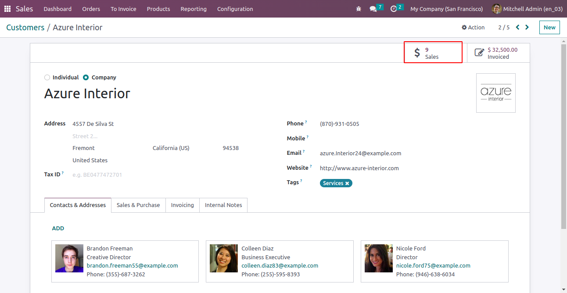Click the Customers breadcrumb link
567x293 pixels.
pos(25,27)
